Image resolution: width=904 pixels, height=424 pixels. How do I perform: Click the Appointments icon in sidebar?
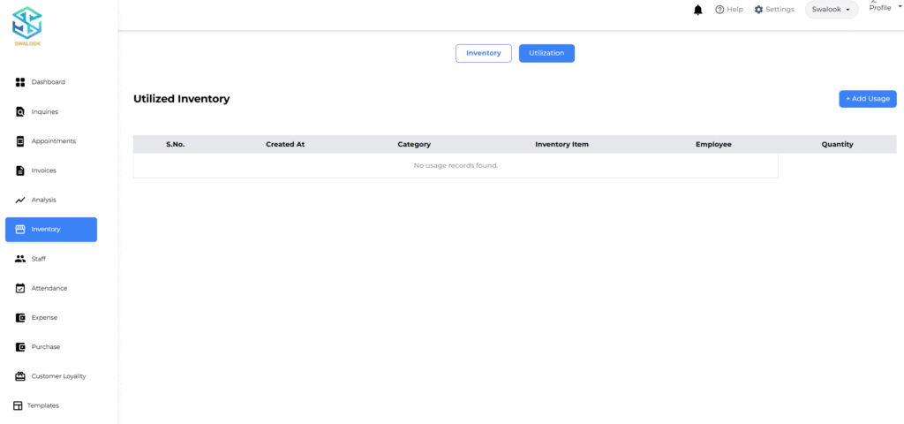[x=20, y=141]
